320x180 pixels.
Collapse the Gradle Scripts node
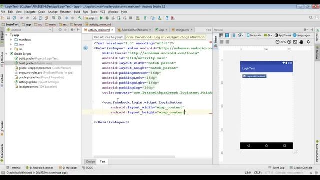6,54
